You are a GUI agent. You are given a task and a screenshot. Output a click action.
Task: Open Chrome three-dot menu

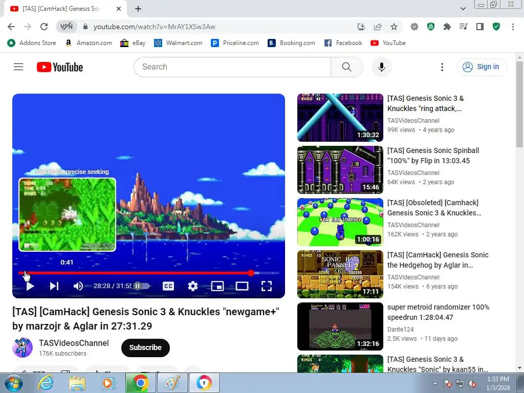click(513, 27)
